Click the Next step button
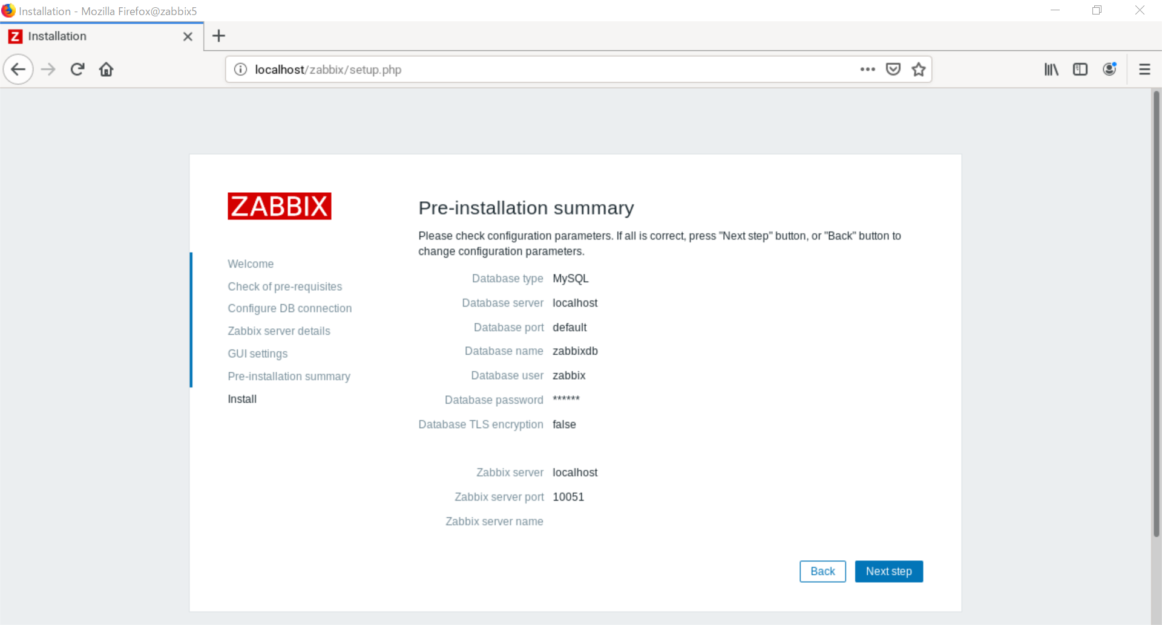The height and width of the screenshot is (625, 1162). coord(888,571)
